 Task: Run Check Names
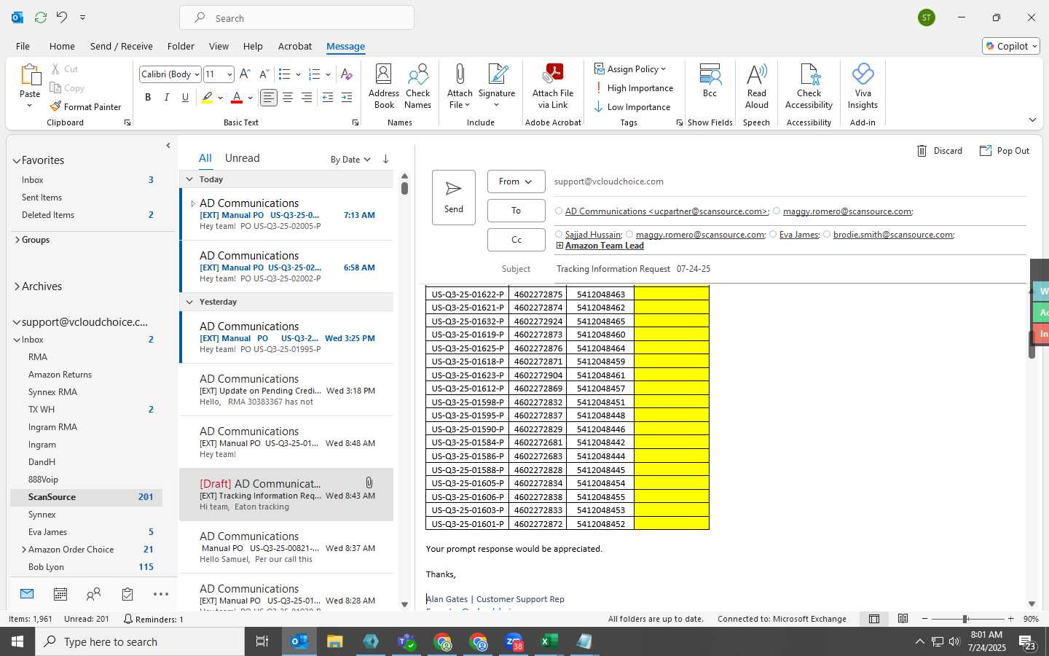[x=418, y=86]
